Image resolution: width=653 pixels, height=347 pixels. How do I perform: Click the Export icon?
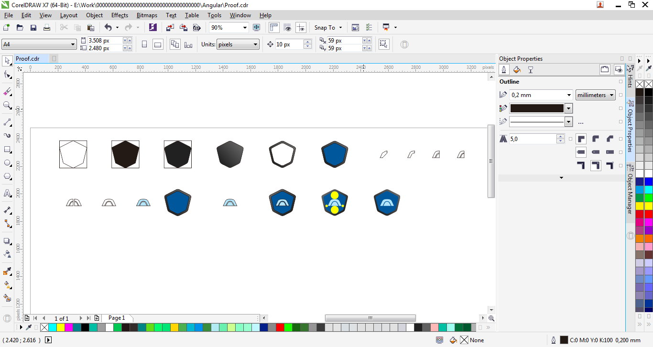[x=183, y=28]
